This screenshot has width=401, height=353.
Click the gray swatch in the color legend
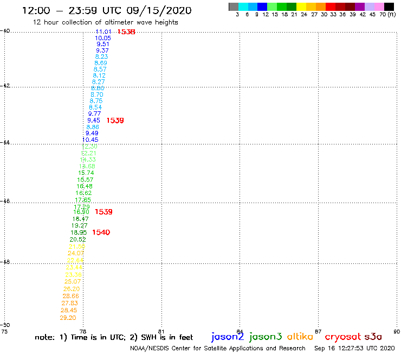click(234, 7)
